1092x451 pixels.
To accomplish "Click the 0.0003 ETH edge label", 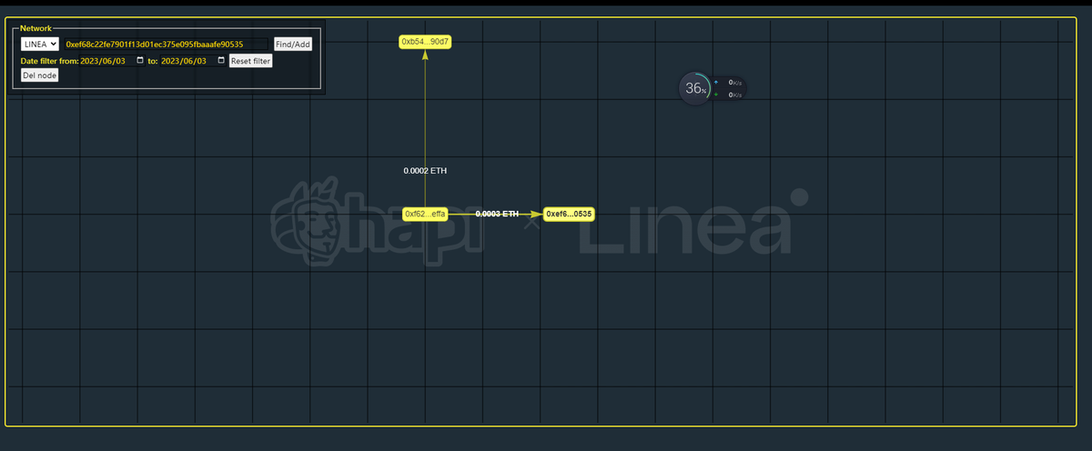I will (497, 214).
